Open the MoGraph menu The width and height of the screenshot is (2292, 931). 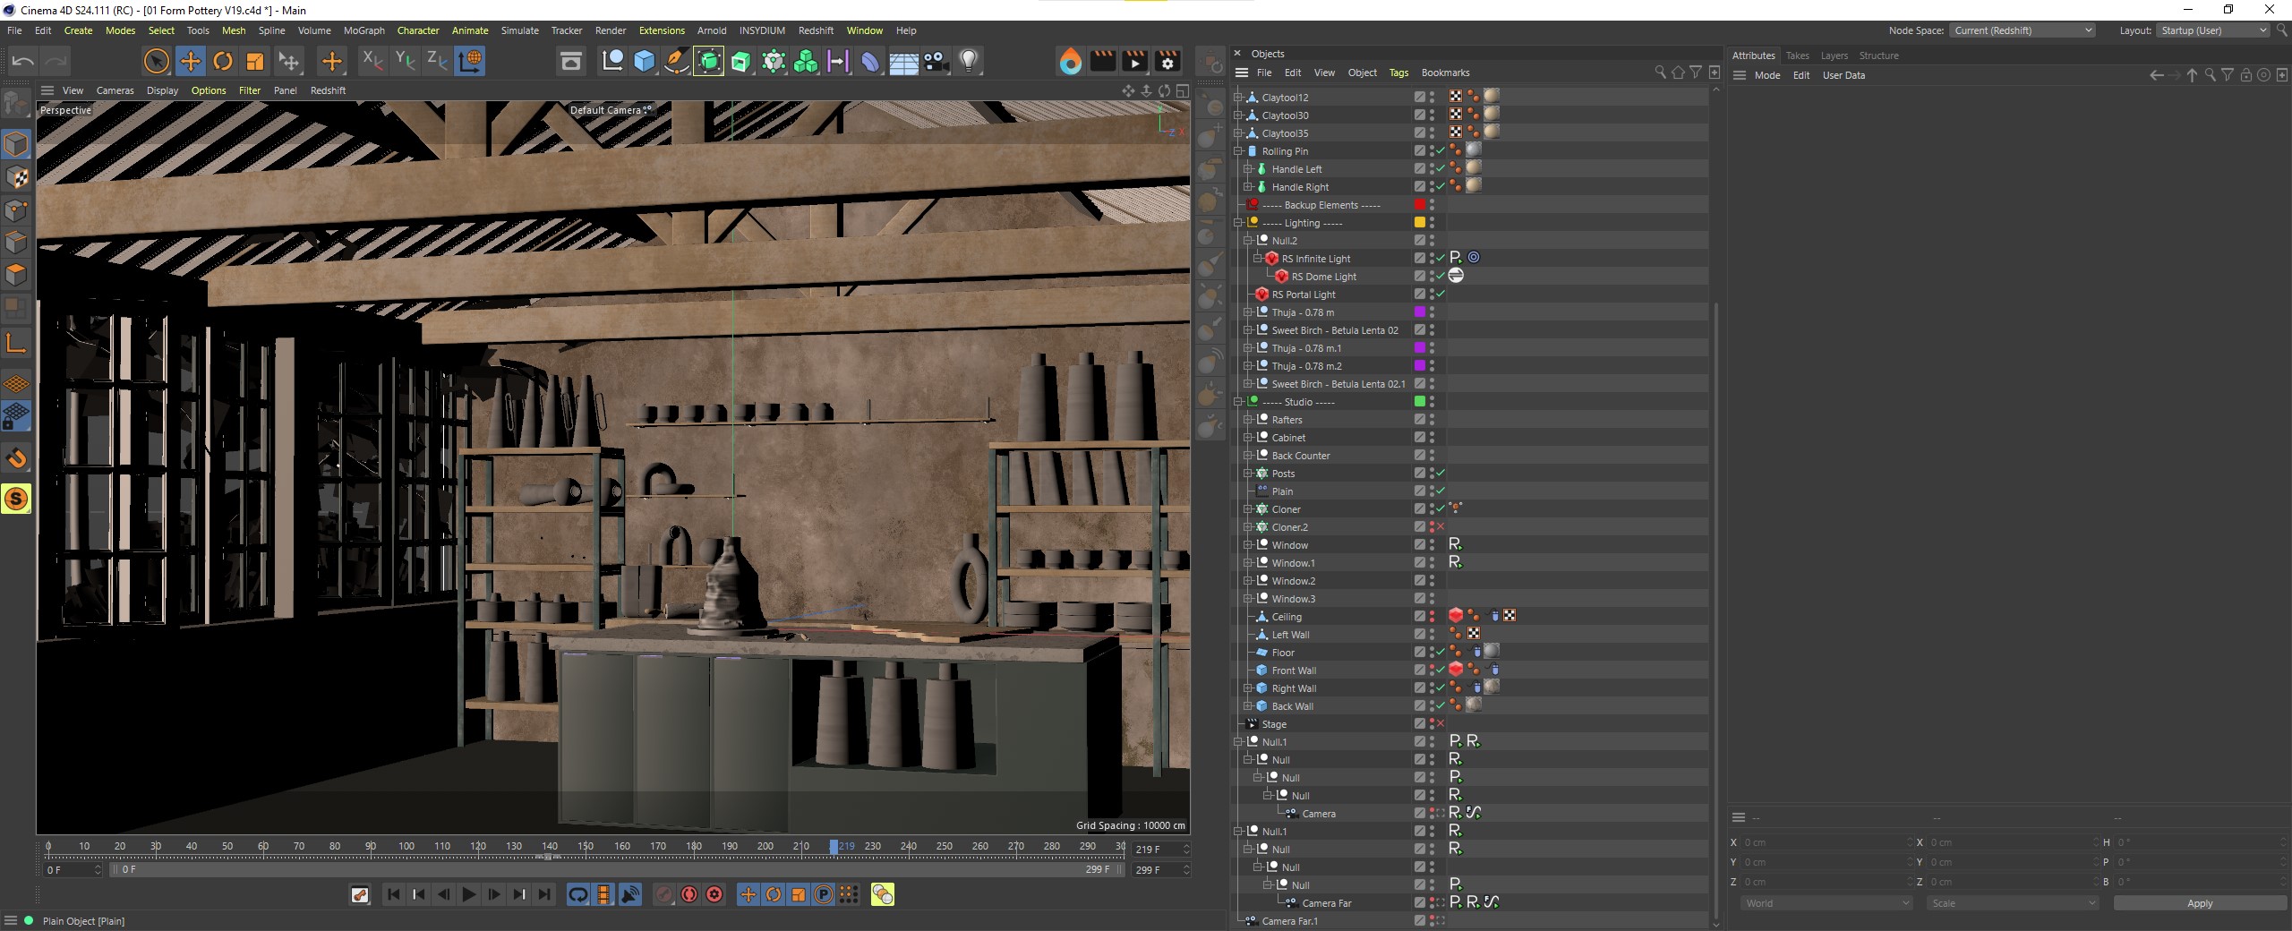(x=363, y=30)
